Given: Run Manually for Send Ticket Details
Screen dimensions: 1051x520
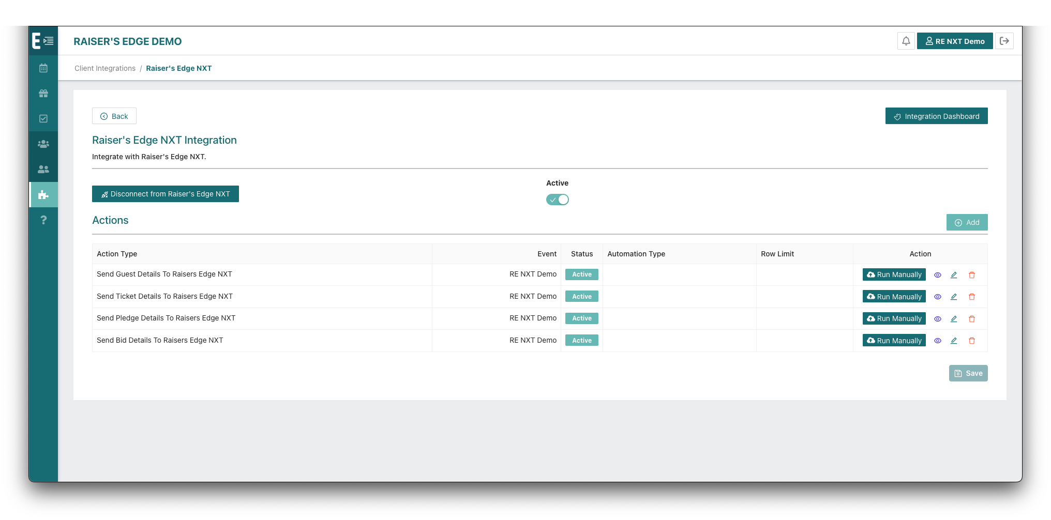Looking at the screenshot, I should click(894, 297).
